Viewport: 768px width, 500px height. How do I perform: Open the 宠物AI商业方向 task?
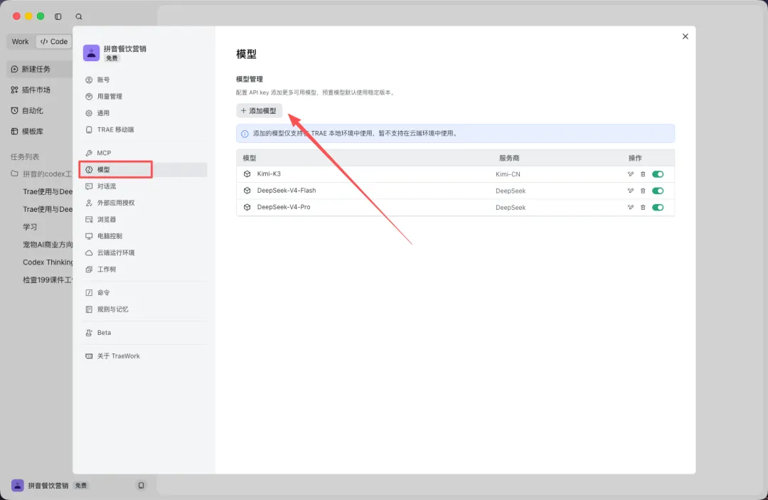click(x=46, y=245)
